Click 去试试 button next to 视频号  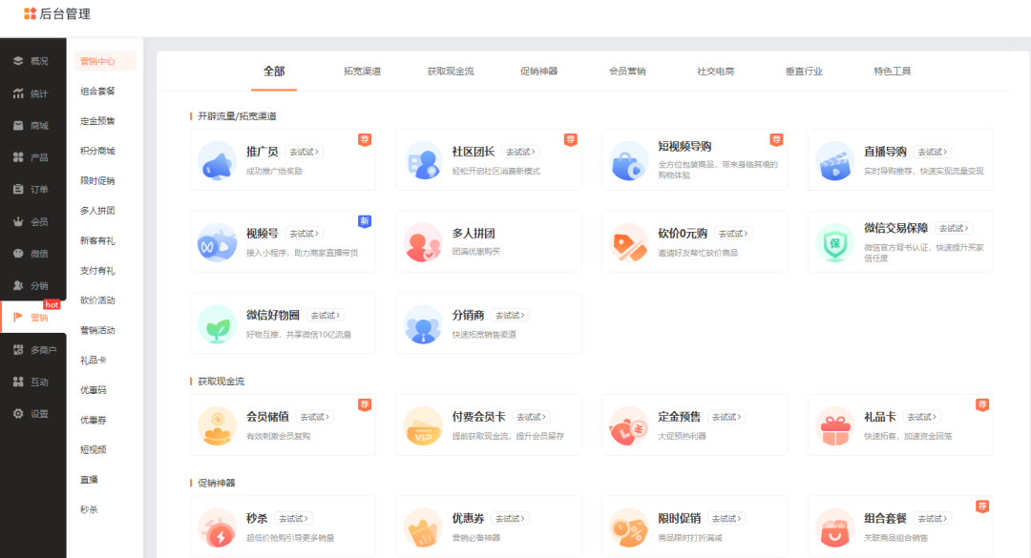[305, 234]
